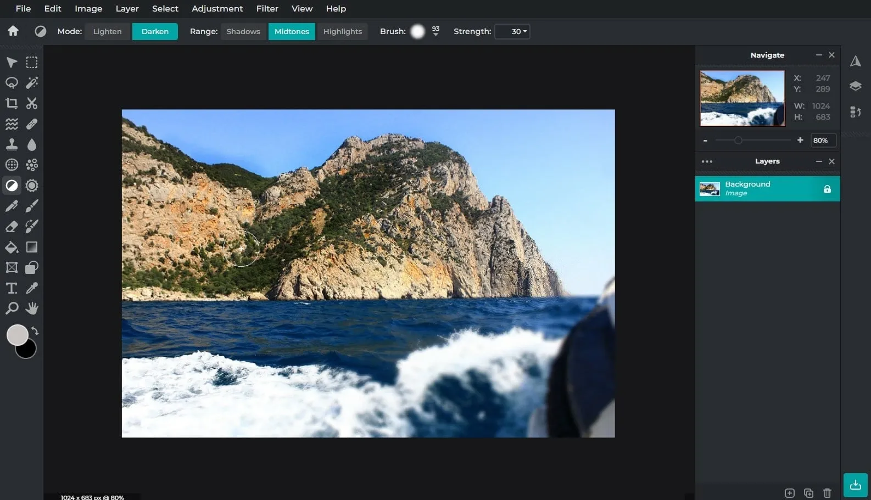The height and width of the screenshot is (500, 871).
Task: Open the Strength dropdown
Action: point(512,31)
